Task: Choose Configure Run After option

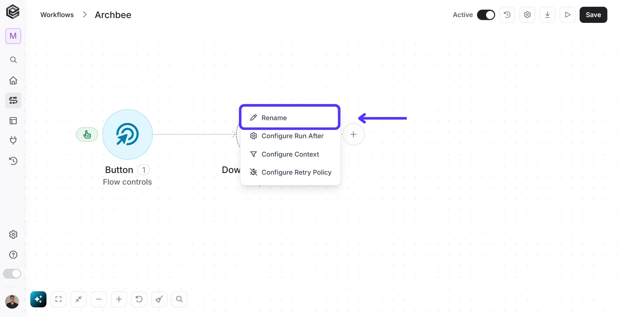Action: coord(290,136)
